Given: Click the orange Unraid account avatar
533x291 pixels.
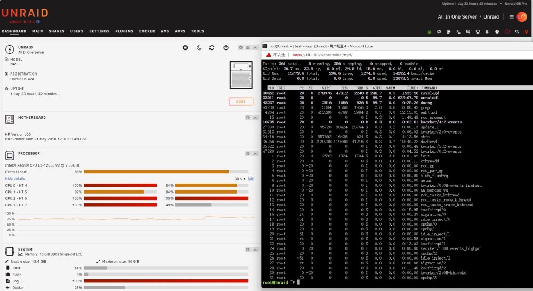Looking at the screenshot, I should tap(522, 16).
